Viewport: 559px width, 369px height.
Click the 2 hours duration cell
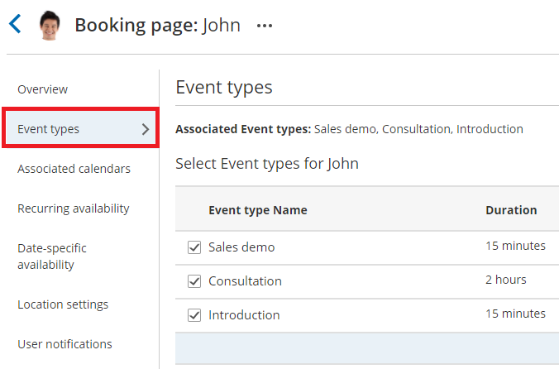point(505,280)
